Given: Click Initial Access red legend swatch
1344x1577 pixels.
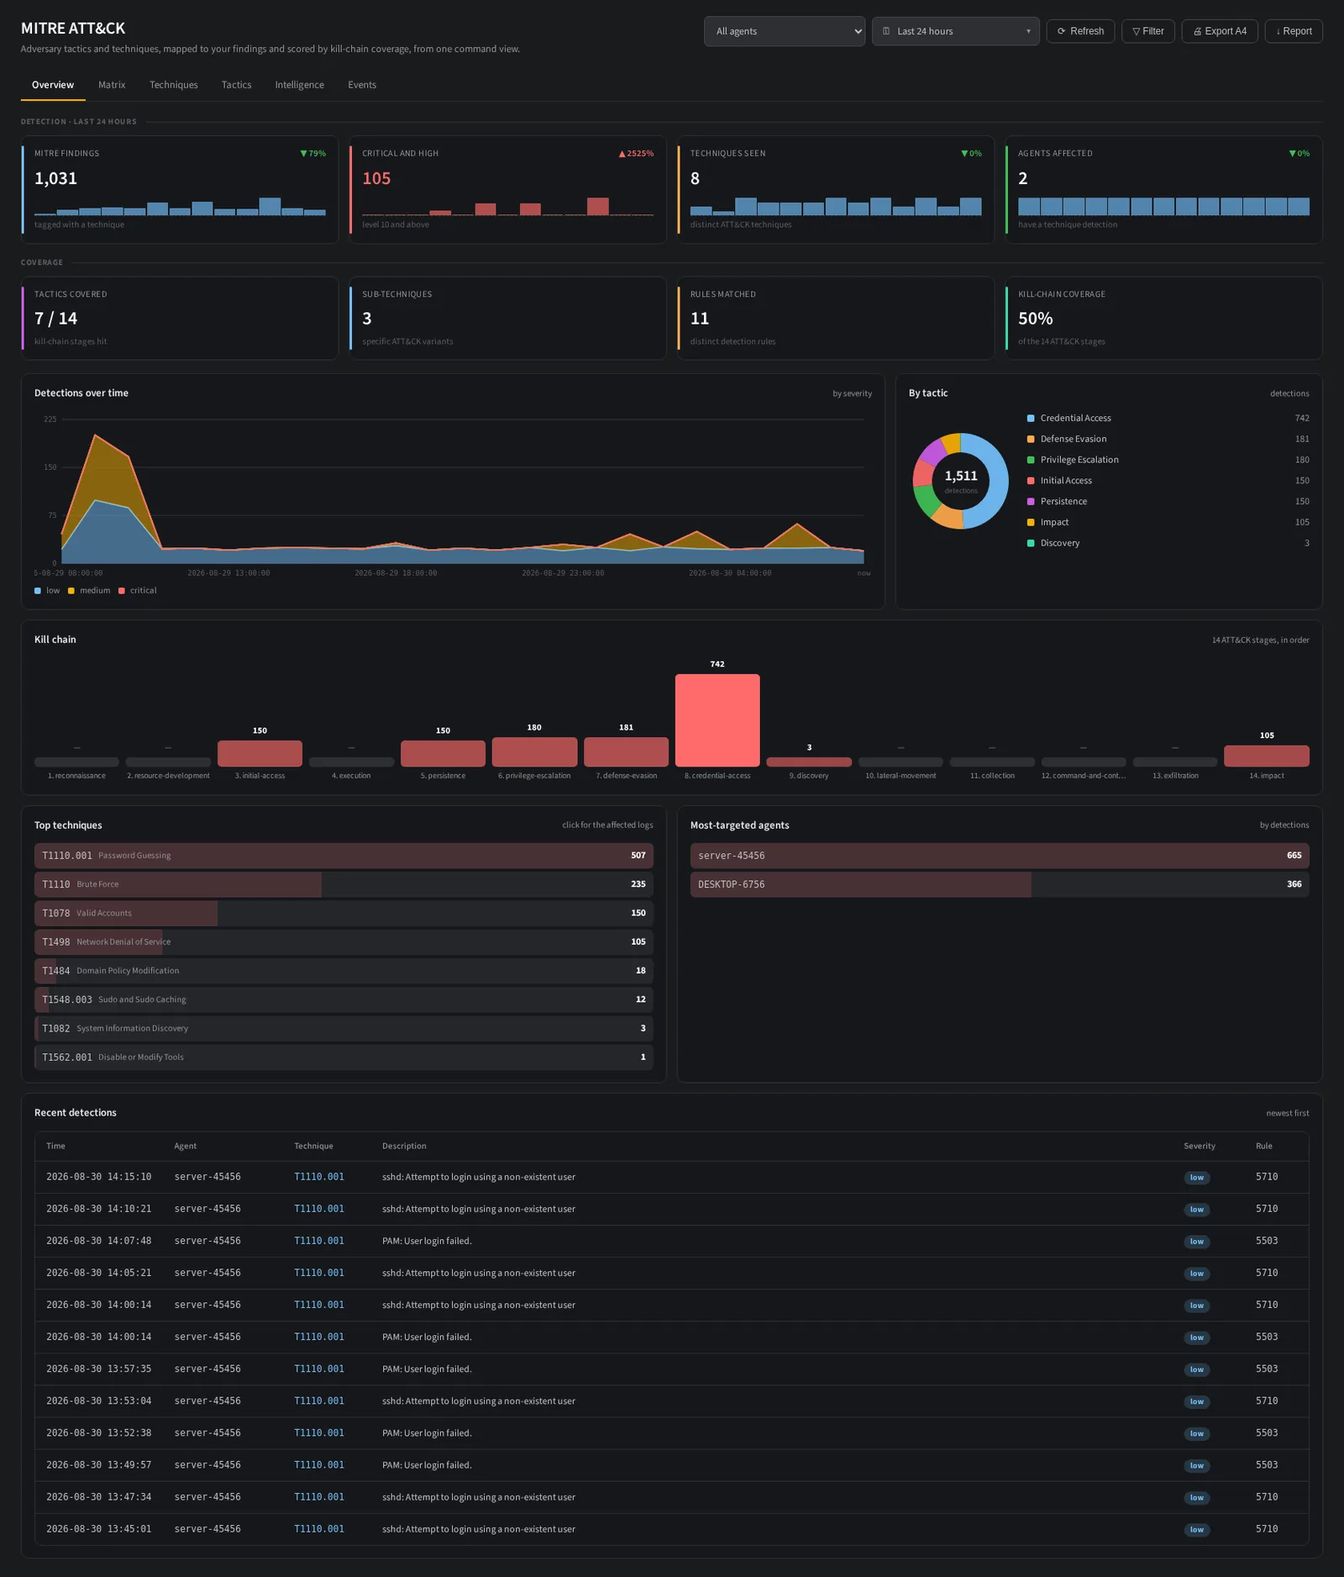Looking at the screenshot, I should point(1031,481).
